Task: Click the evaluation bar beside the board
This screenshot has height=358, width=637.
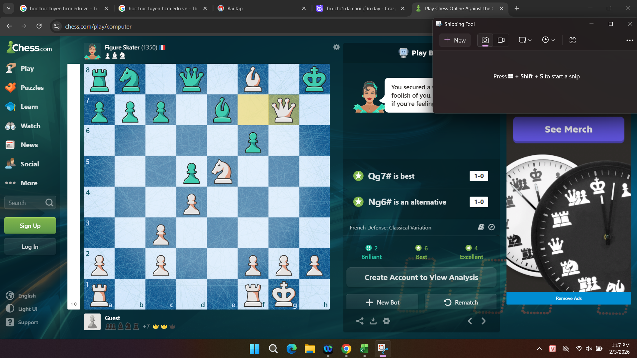Action: coord(73,186)
